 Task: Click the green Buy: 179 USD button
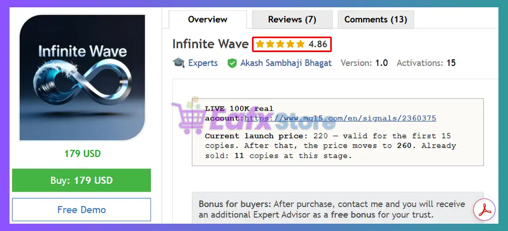pos(81,180)
